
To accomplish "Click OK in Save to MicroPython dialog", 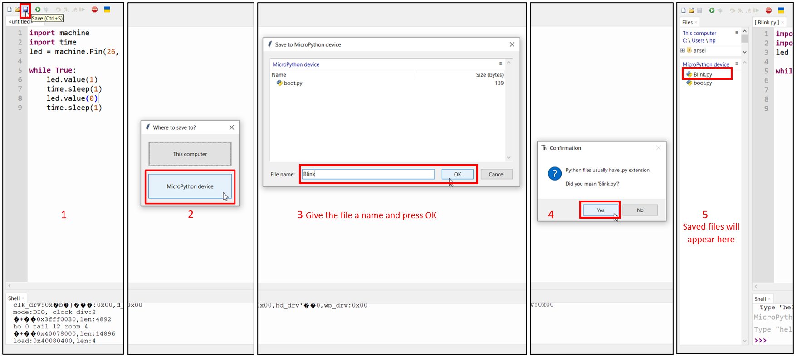I will [457, 174].
